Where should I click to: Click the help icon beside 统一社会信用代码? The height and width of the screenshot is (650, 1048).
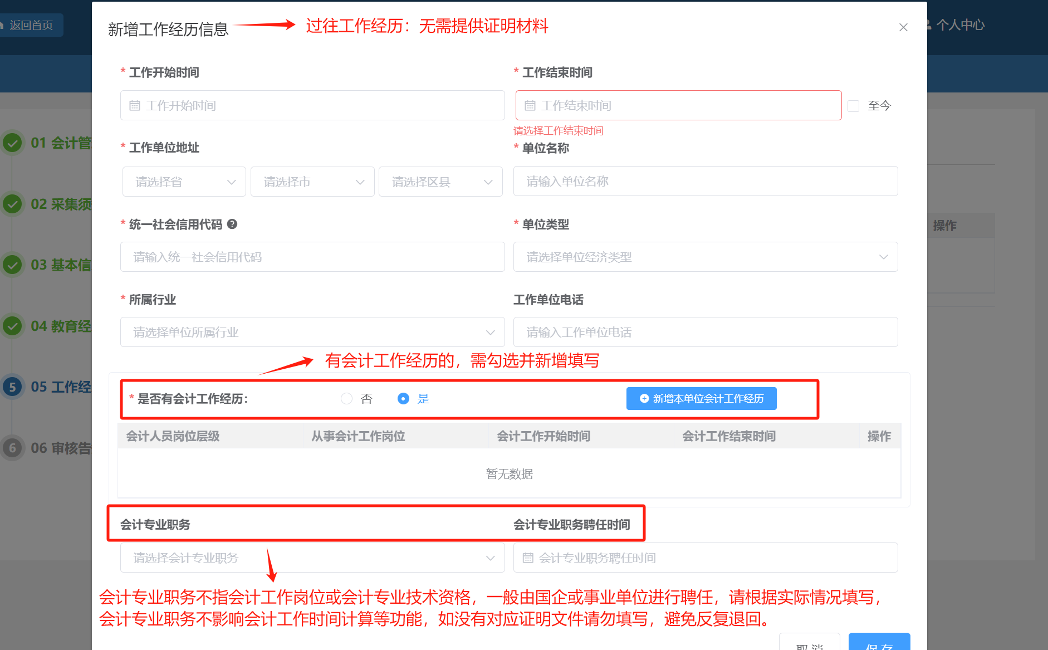click(232, 224)
